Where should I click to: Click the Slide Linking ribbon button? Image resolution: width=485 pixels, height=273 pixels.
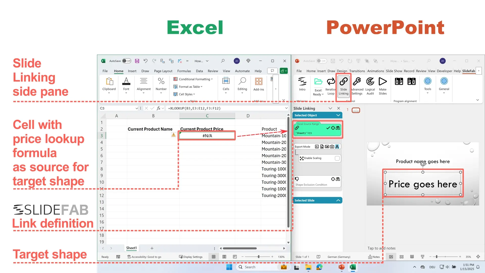(x=343, y=86)
